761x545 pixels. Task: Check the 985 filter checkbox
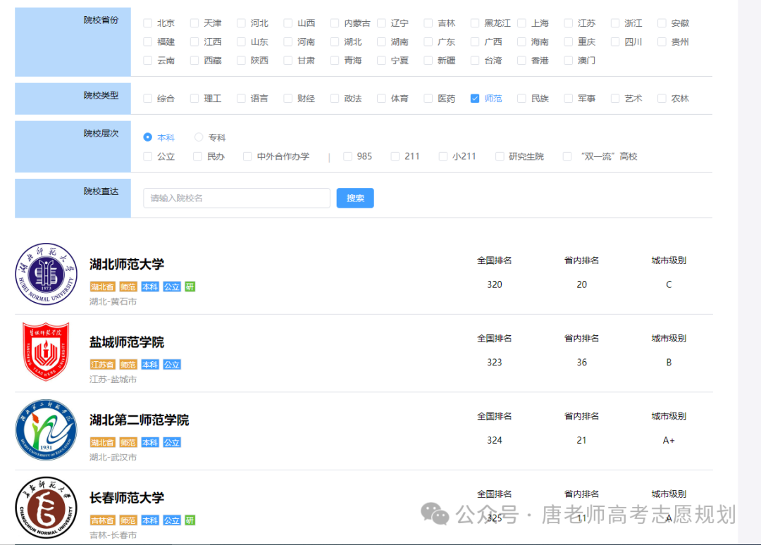coord(347,156)
